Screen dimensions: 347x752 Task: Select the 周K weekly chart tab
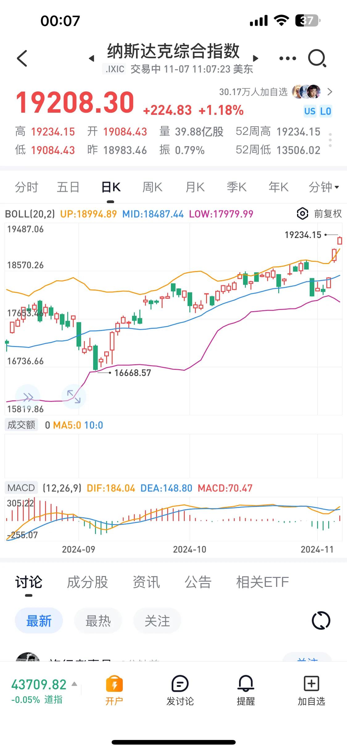pos(152,187)
